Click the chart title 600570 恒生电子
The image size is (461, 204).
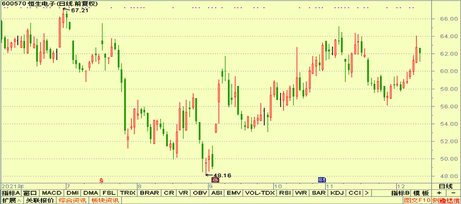click(28, 4)
